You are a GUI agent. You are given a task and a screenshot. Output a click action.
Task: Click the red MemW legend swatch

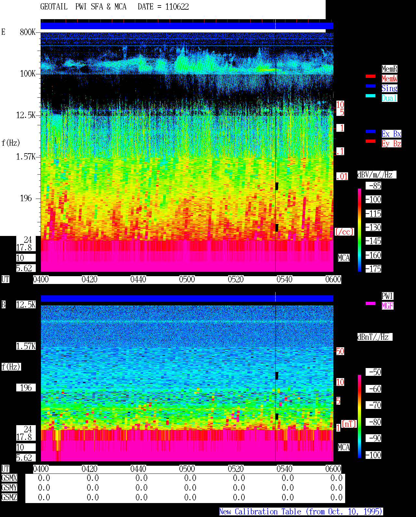(370, 76)
